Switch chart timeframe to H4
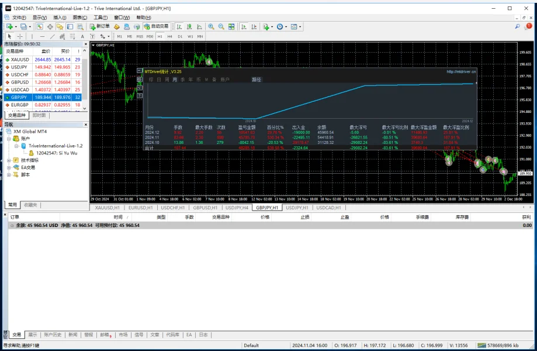 (169, 36)
